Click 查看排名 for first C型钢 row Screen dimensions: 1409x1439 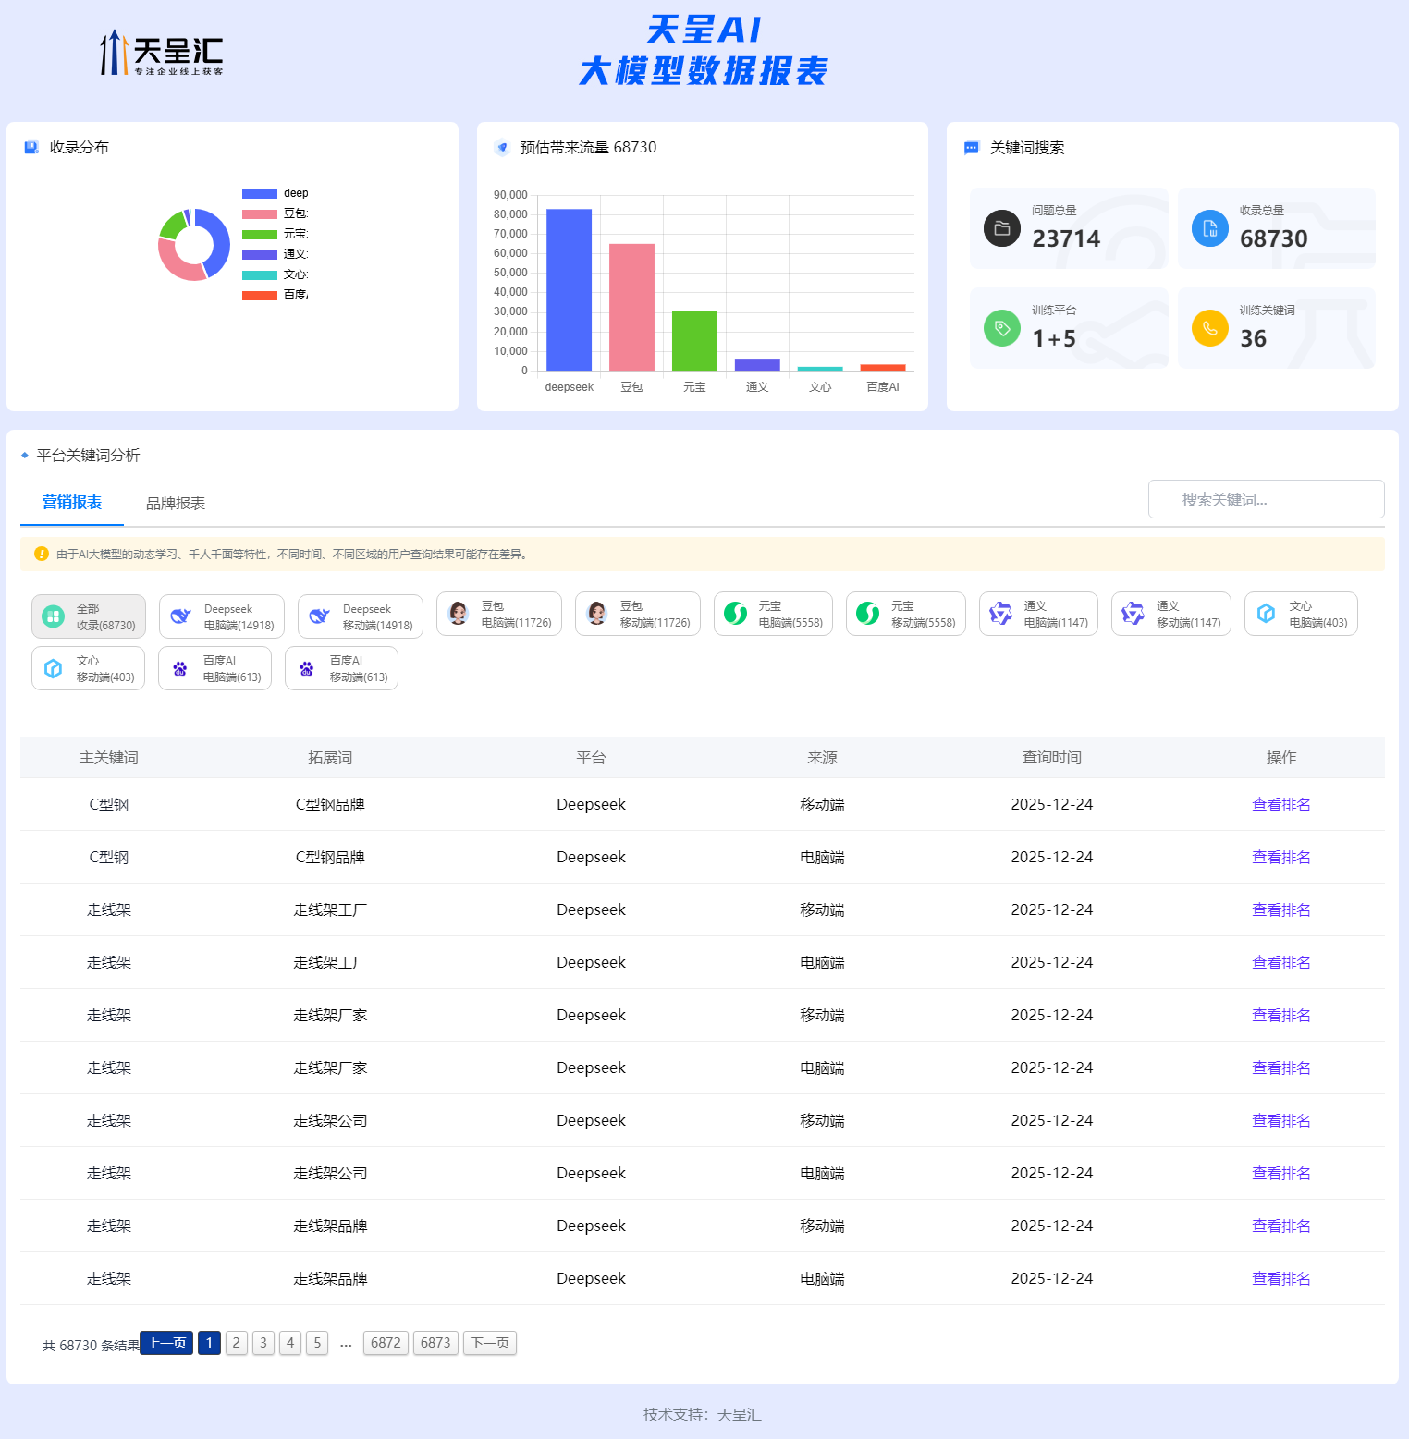pyautogui.click(x=1280, y=804)
